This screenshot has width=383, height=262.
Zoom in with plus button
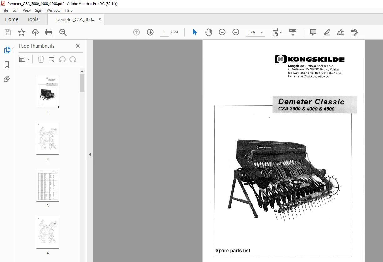pyautogui.click(x=236, y=32)
